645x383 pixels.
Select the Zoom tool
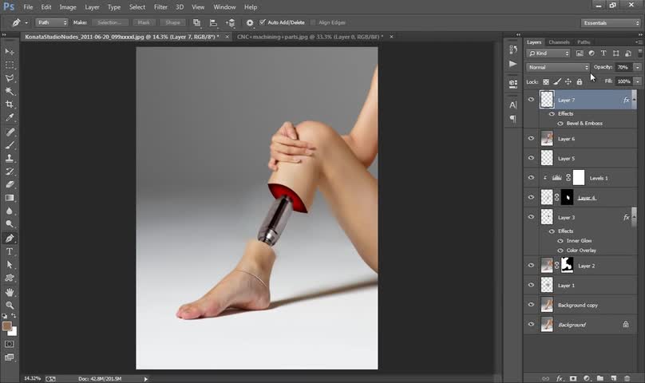click(10, 306)
